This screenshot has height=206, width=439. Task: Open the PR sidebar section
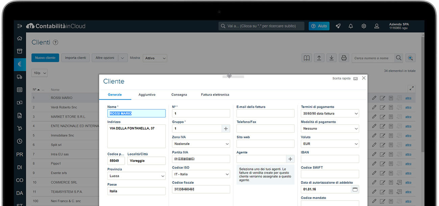click(x=20, y=154)
